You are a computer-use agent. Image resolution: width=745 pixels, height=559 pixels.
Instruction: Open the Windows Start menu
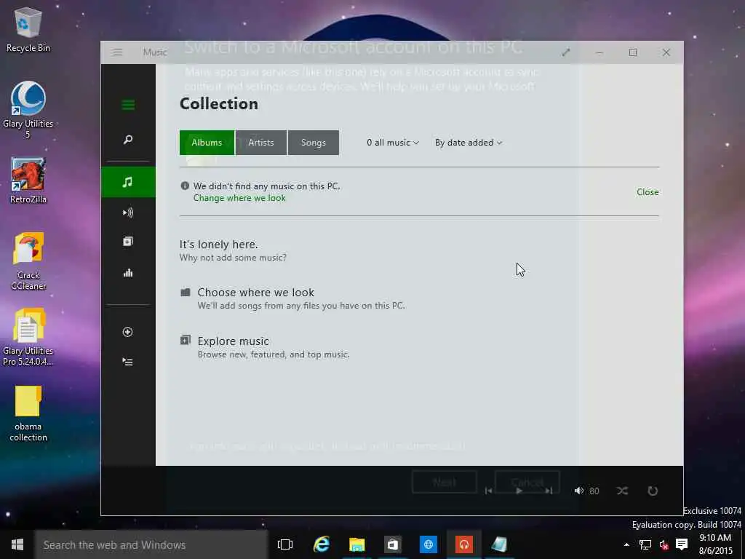pos(17,544)
